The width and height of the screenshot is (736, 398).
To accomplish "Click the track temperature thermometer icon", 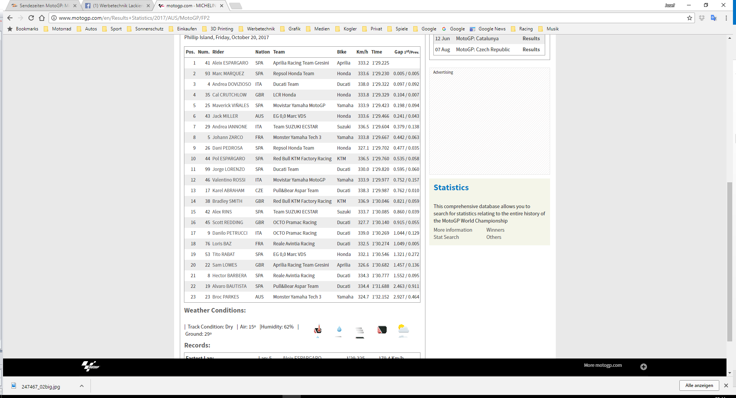I will click(x=318, y=330).
